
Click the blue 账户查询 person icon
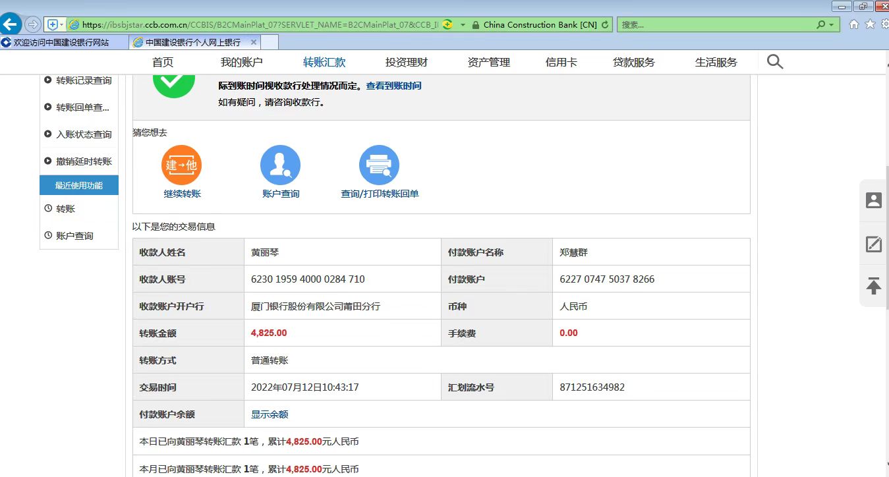point(280,165)
